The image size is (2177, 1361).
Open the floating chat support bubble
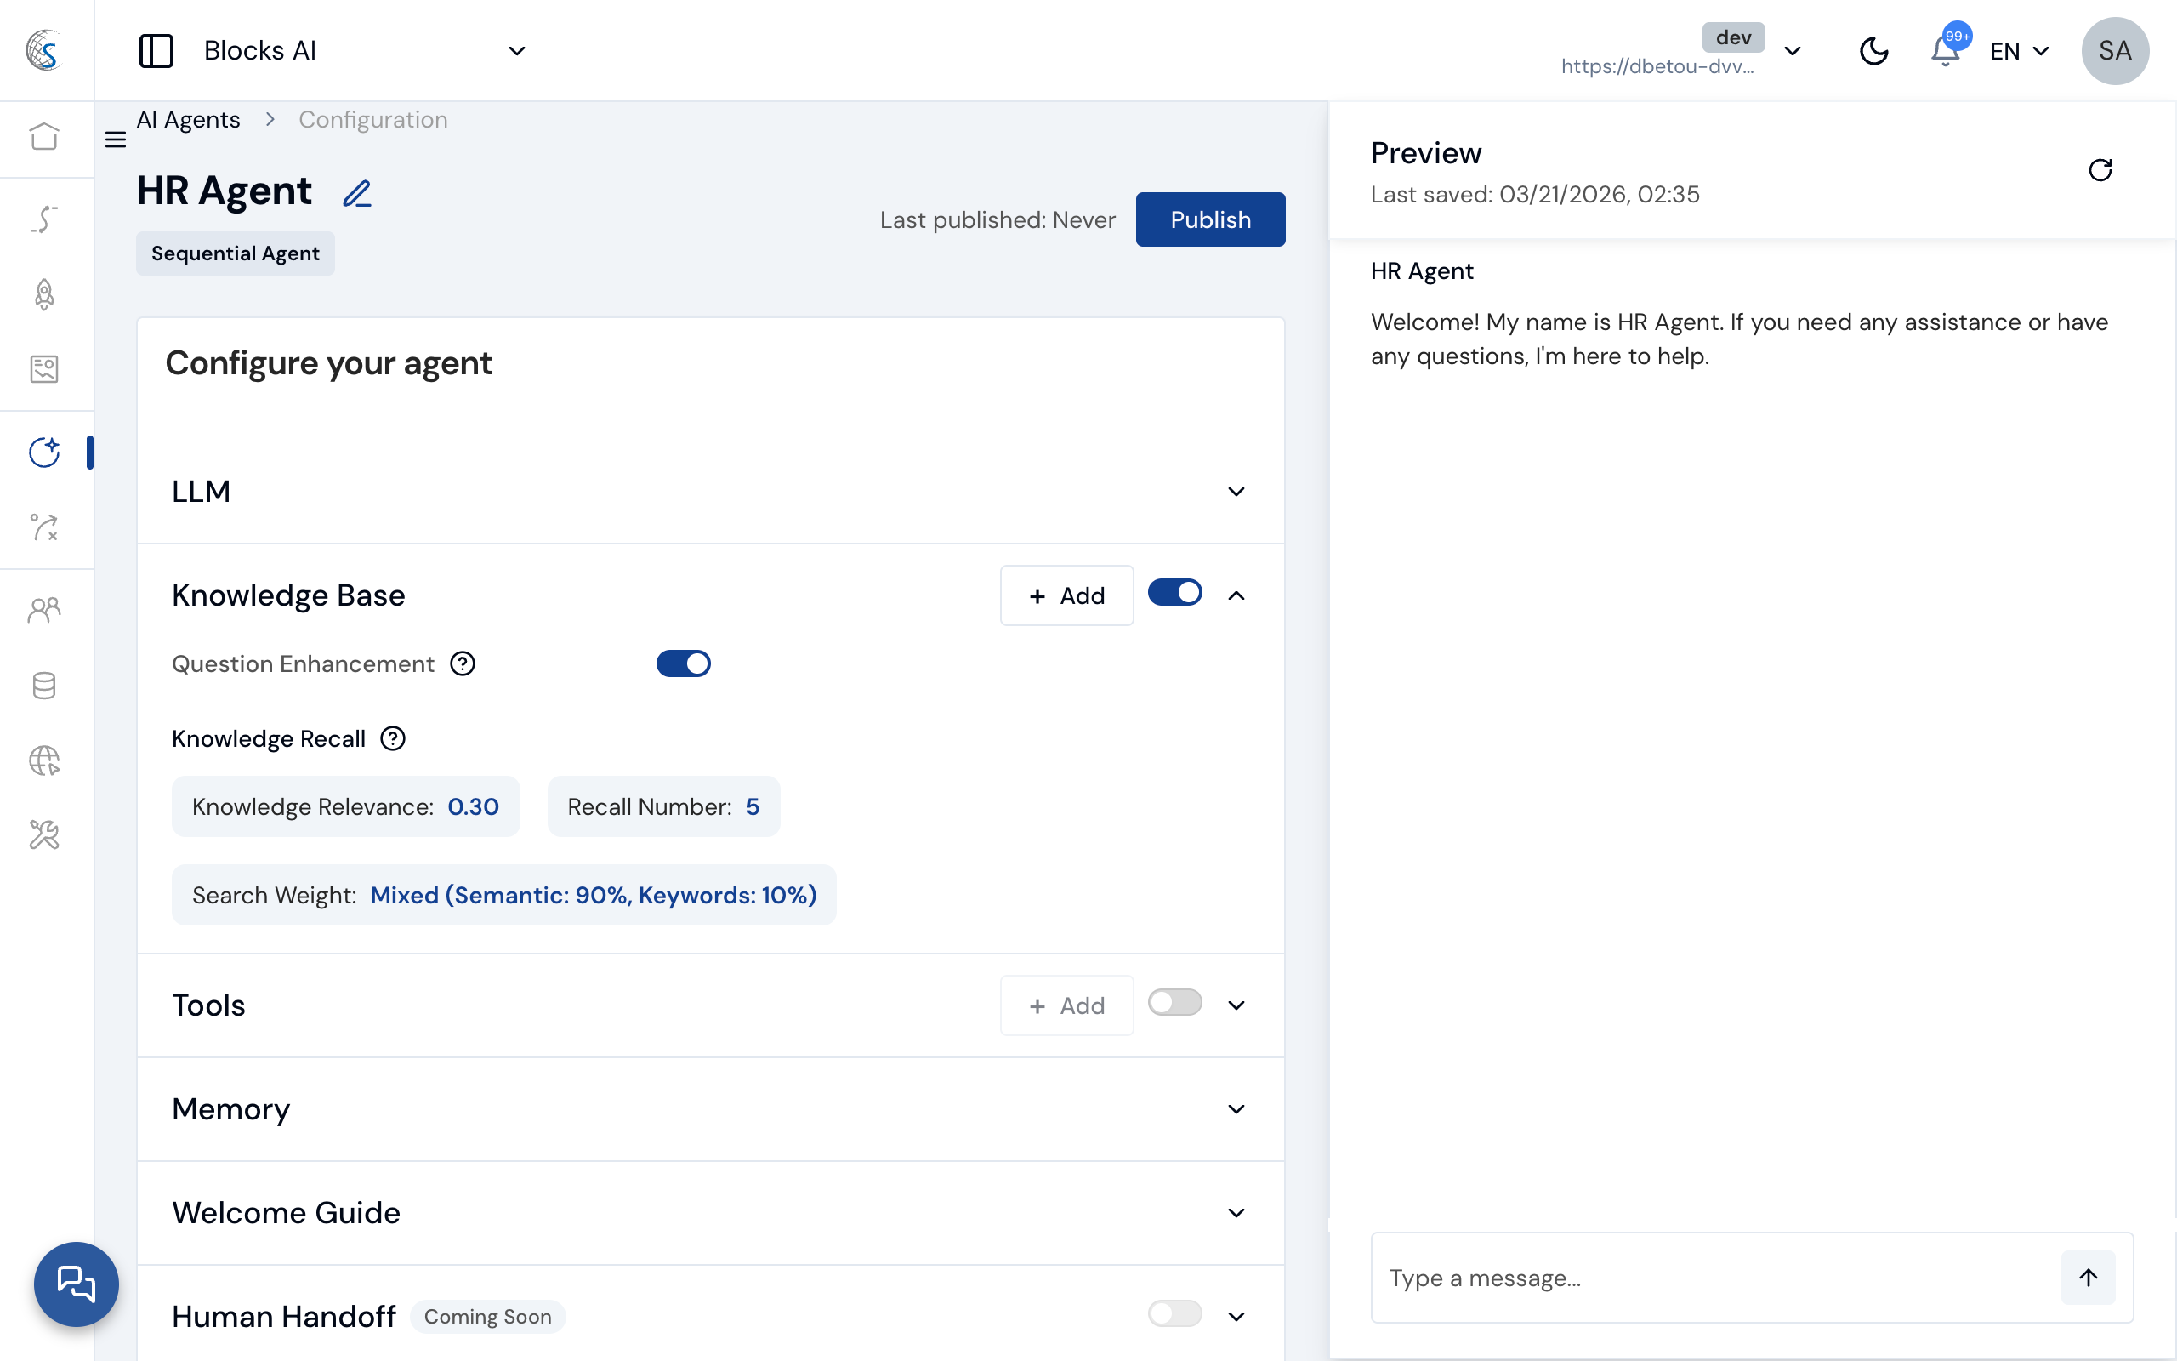pos(77,1284)
